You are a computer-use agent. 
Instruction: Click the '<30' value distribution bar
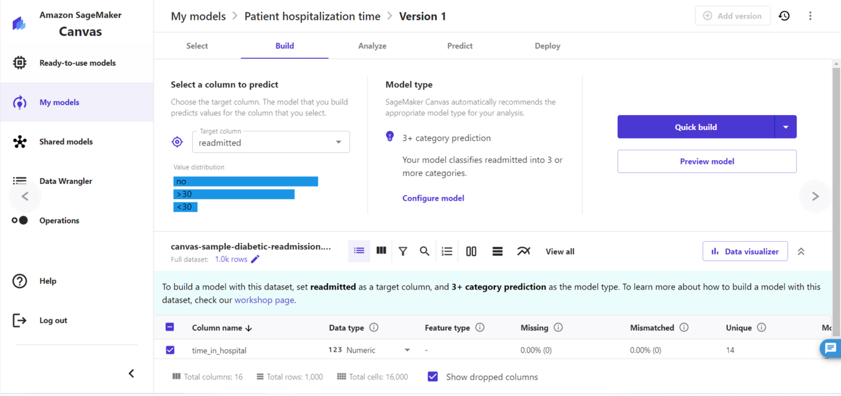pyautogui.click(x=185, y=207)
